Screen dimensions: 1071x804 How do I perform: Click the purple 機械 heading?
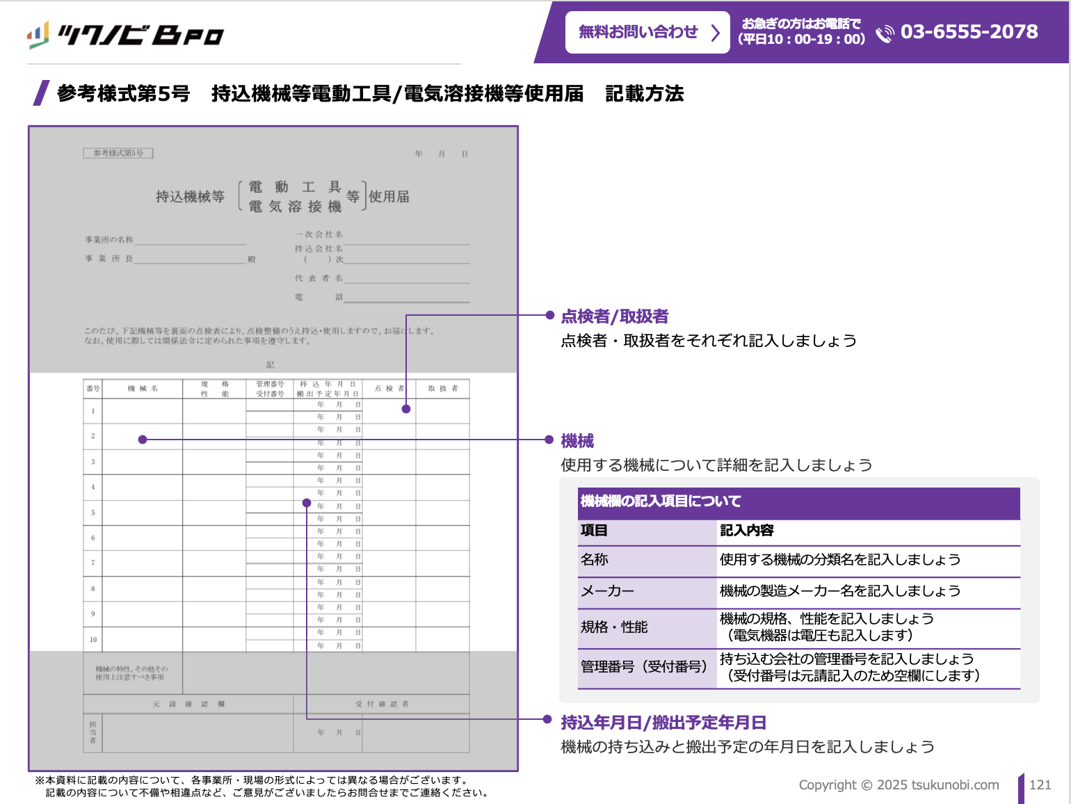577,441
